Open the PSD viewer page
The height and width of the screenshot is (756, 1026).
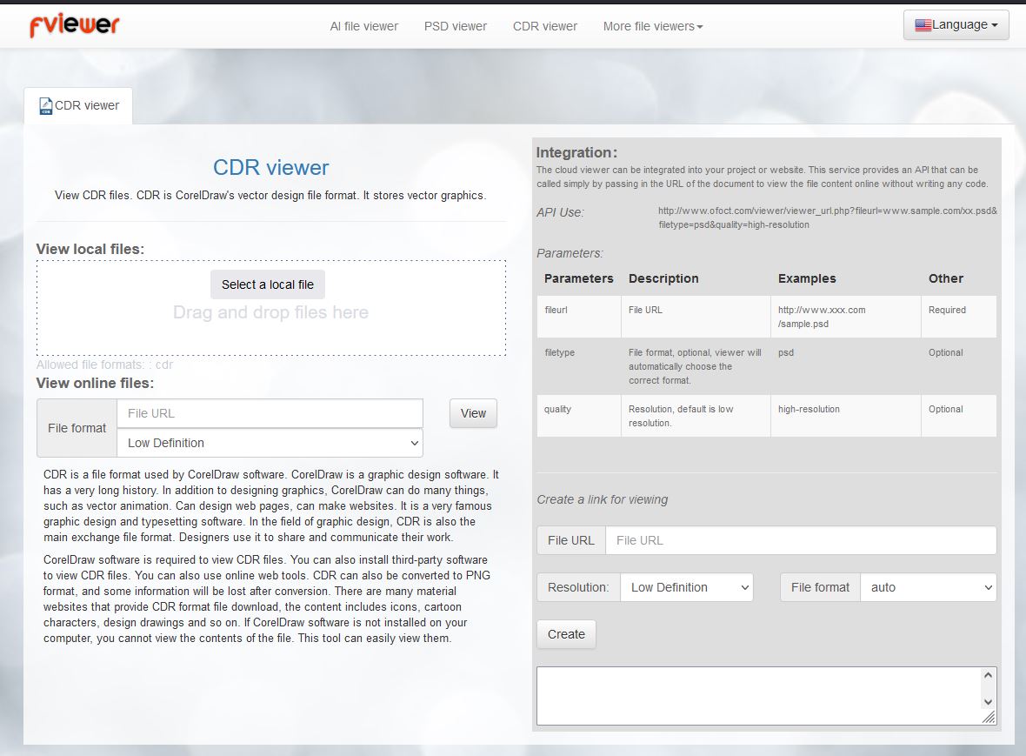456,26
